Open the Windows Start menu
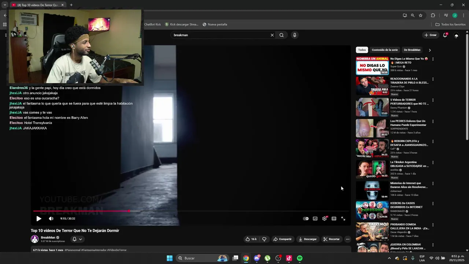Image resolution: width=469 pixels, height=264 pixels. click(x=170, y=258)
